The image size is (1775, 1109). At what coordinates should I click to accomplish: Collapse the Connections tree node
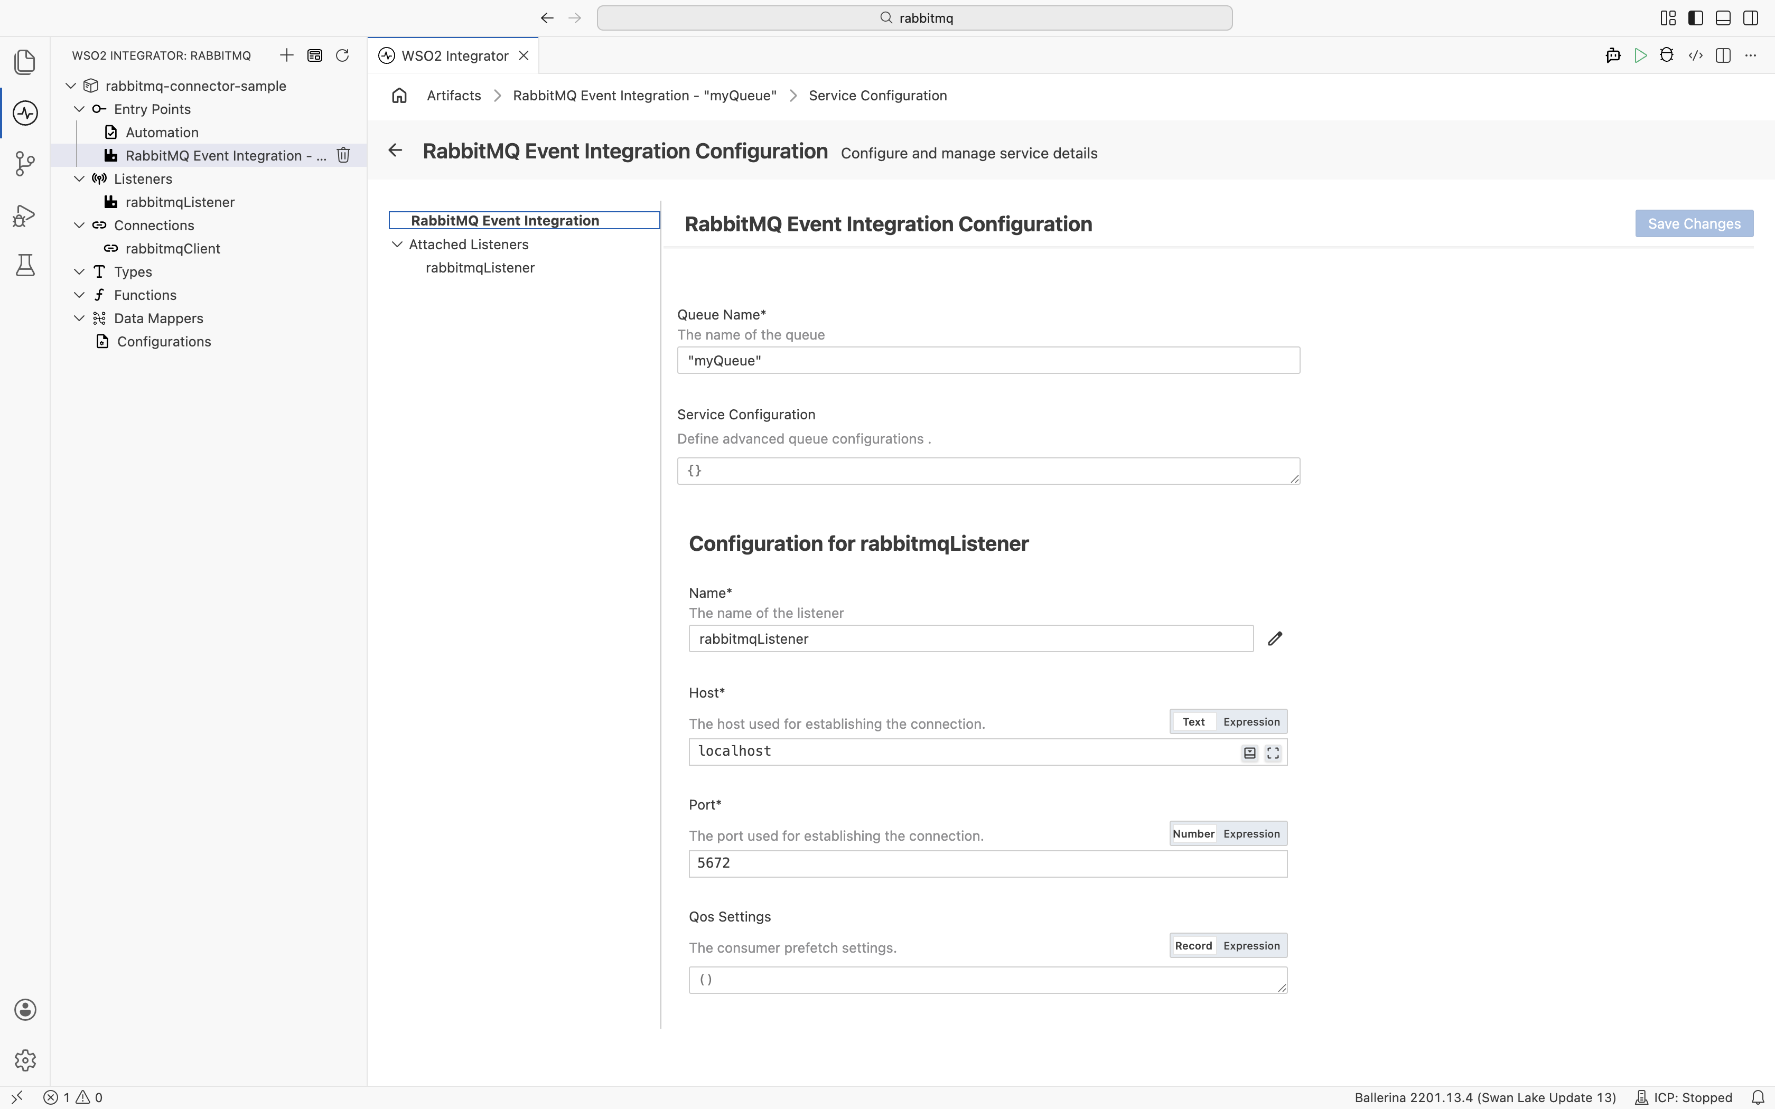pyautogui.click(x=79, y=225)
